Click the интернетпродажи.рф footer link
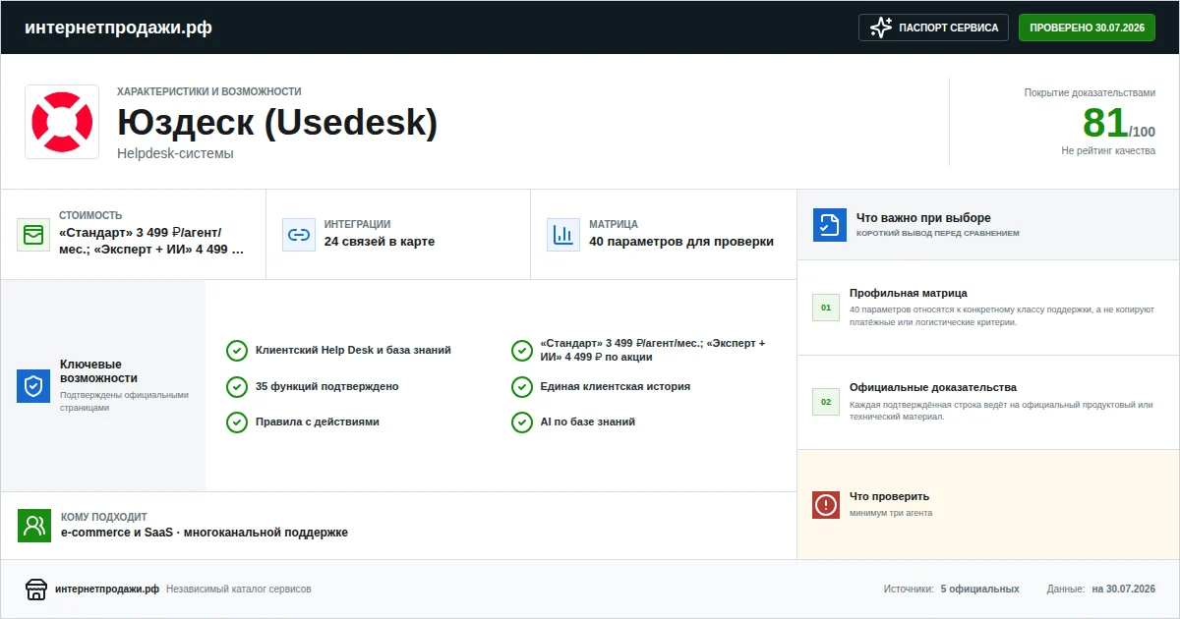Screen dimensions: 1180x619 [x=107, y=590]
